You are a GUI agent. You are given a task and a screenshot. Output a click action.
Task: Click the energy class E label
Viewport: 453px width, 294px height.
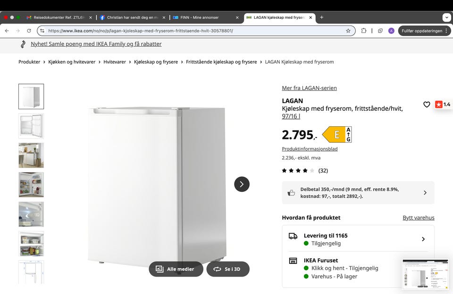pos(337,134)
